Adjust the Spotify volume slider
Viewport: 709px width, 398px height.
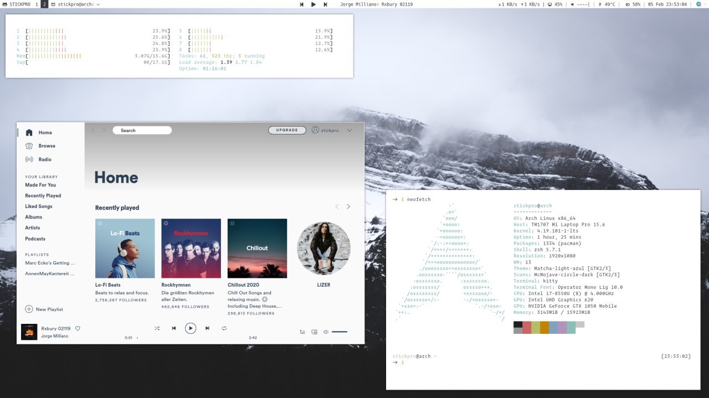[340, 332]
